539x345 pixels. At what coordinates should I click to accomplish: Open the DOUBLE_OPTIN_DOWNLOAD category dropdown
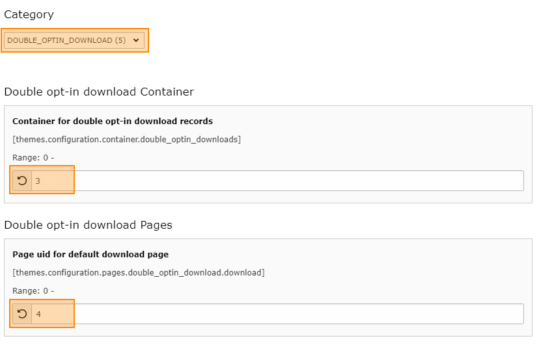click(74, 40)
